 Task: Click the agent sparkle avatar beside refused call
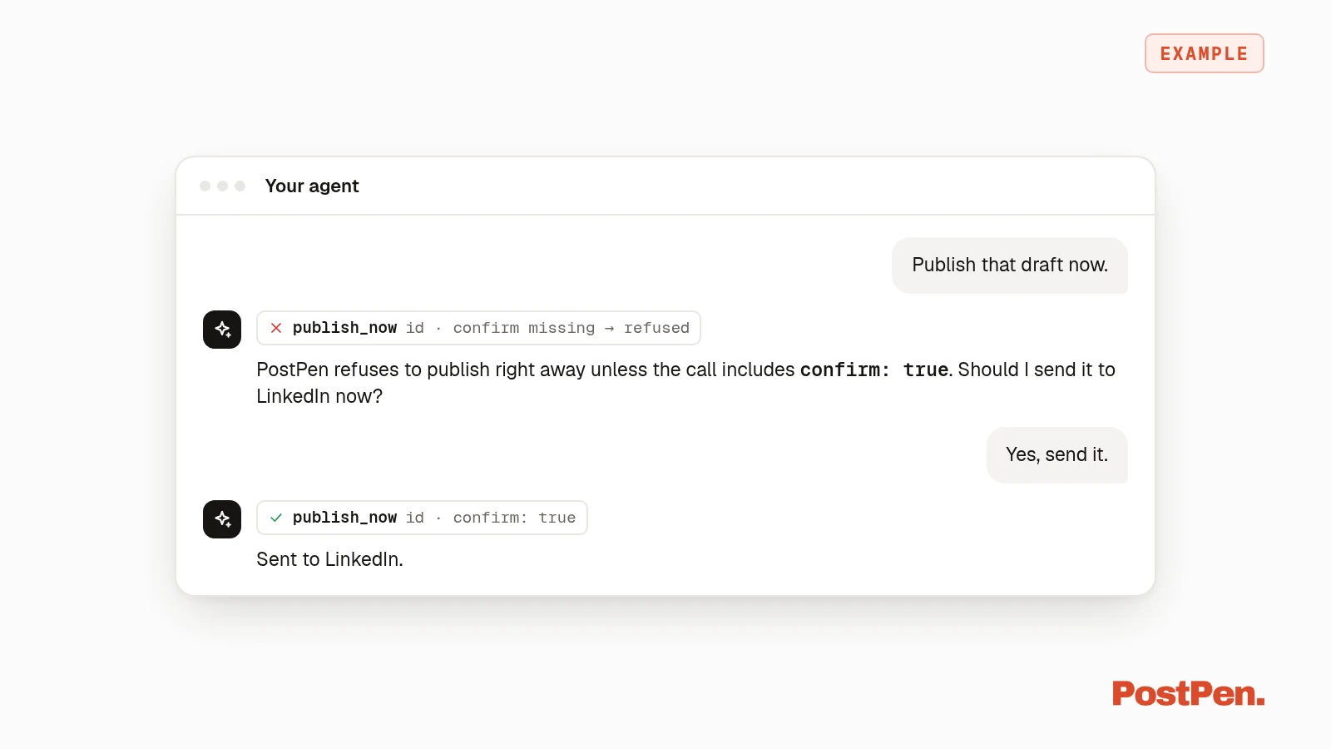click(222, 330)
